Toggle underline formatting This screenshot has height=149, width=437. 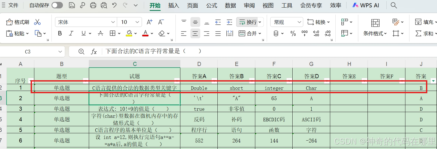(x=84, y=33)
